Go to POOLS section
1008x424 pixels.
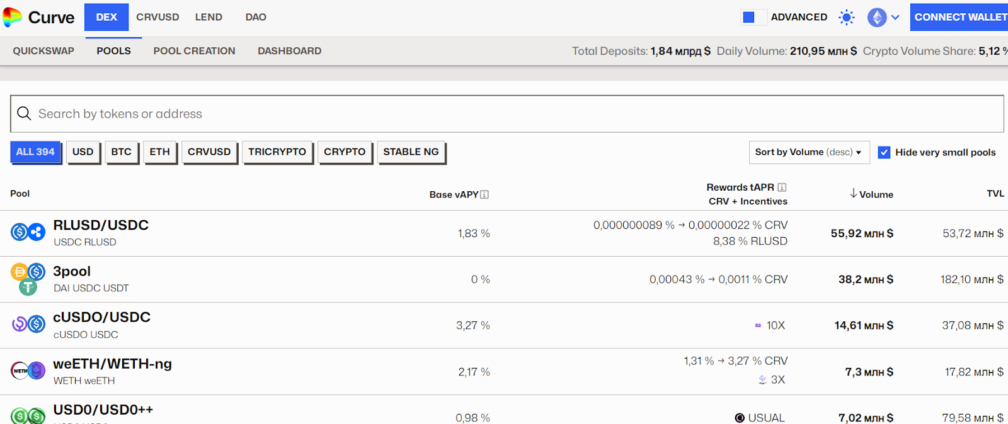coord(114,51)
